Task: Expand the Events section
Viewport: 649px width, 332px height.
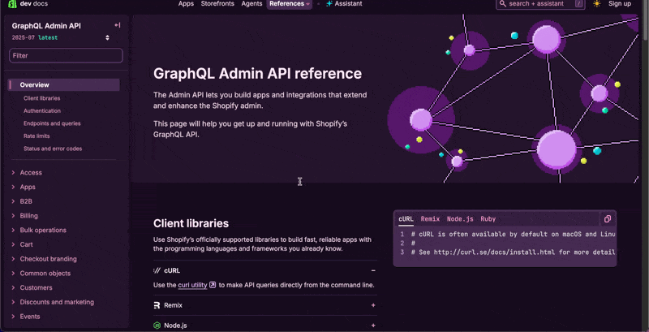Action: point(26,317)
